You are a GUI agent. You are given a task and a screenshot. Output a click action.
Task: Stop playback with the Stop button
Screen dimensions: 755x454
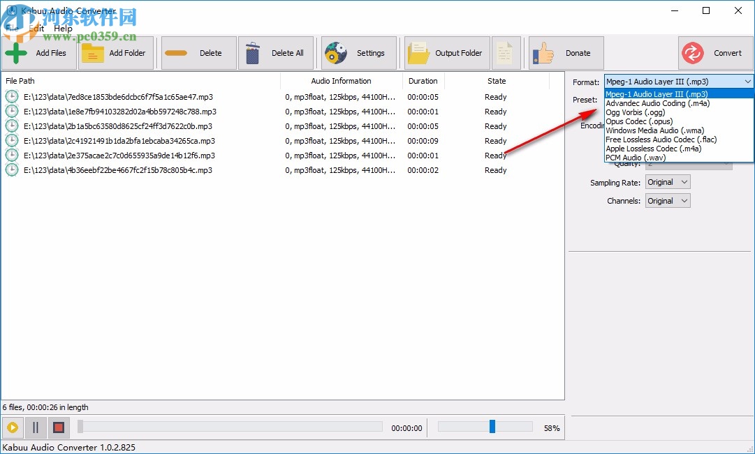58,427
